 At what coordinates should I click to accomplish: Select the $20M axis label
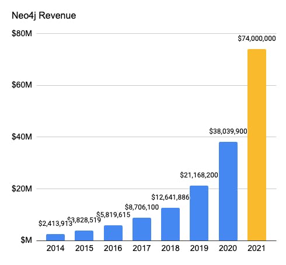tap(22, 189)
